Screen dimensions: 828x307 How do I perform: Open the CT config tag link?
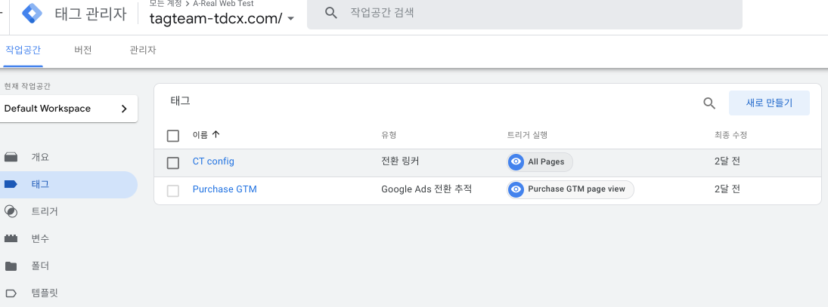pos(213,161)
